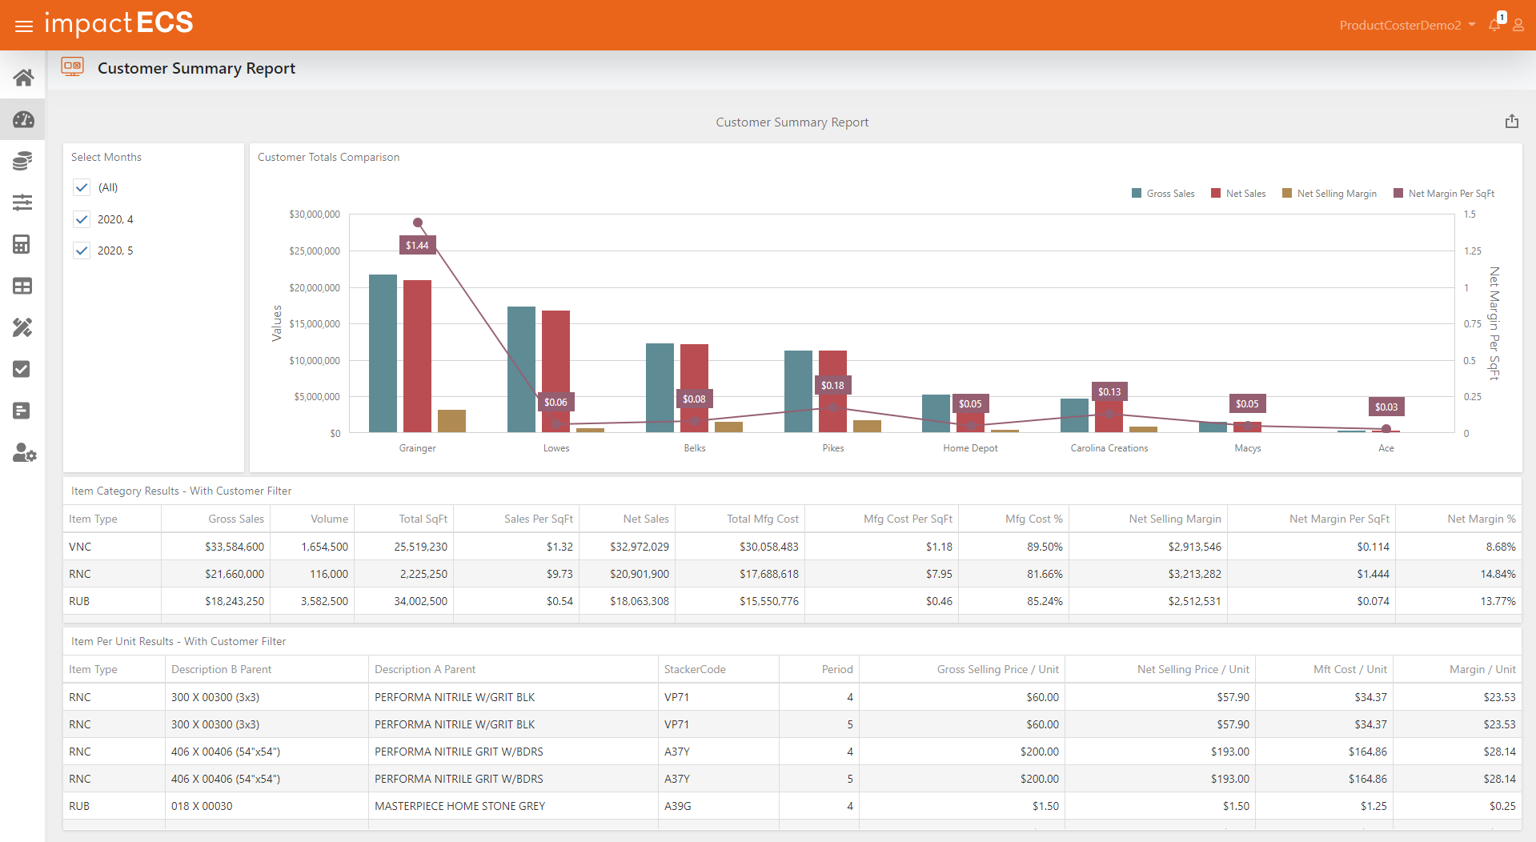Viewport: 1536px width, 842px height.
Task: Open the checkmark tasks sidebar icon
Action: coord(22,369)
